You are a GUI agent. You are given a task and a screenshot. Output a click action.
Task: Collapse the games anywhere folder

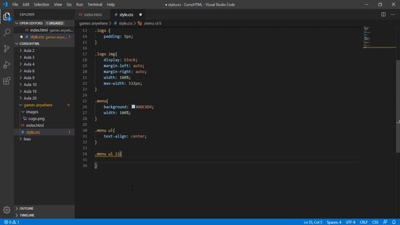(x=44, y=105)
